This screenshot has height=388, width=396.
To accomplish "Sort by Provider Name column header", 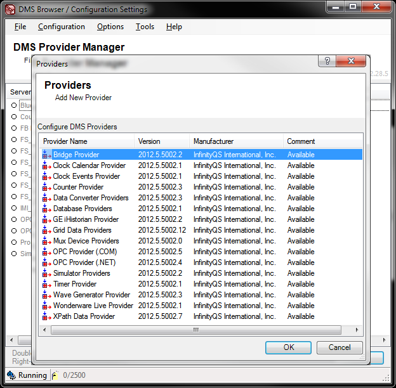I will click(x=86, y=141).
